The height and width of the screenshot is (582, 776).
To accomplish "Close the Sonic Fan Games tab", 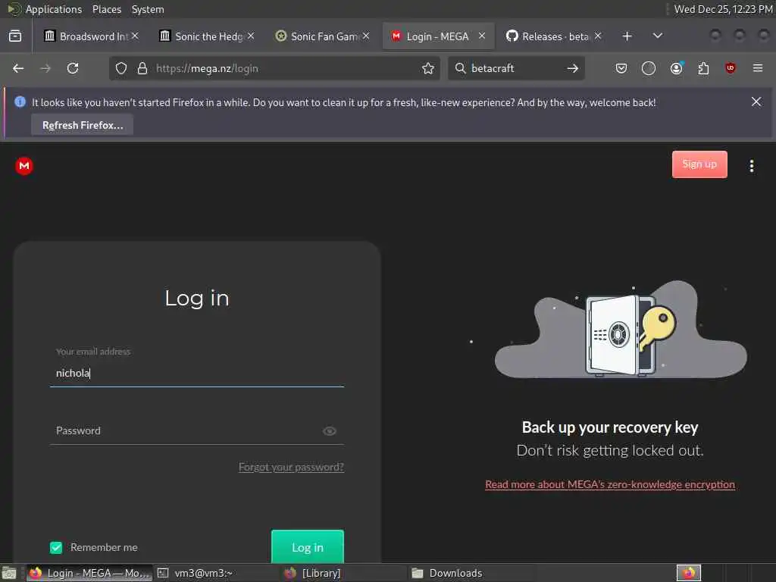I will click(x=366, y=36).
